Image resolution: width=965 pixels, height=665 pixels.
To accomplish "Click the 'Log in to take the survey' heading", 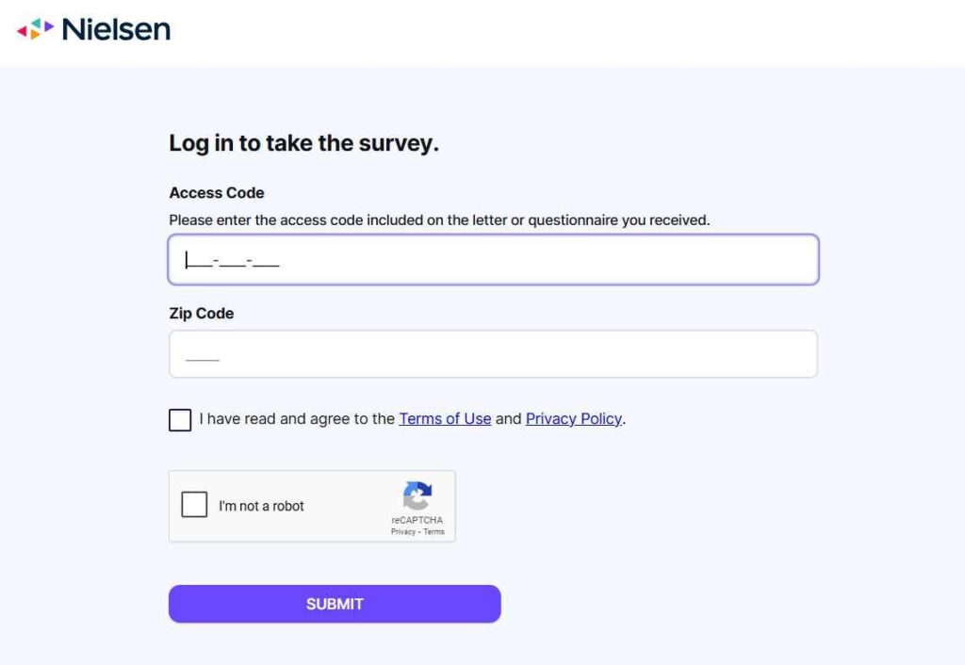I will (304, 143).
